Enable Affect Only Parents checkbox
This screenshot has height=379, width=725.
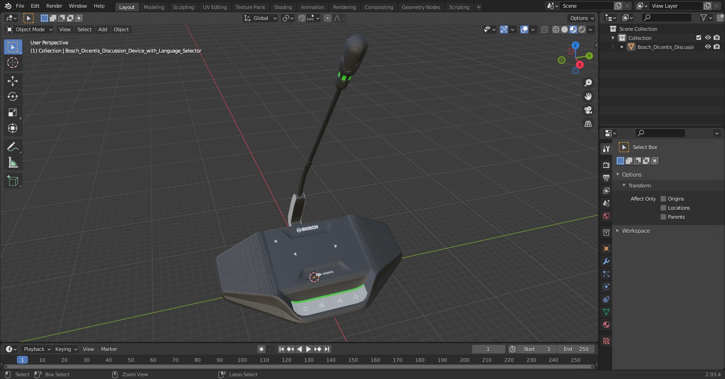(663, 217)
